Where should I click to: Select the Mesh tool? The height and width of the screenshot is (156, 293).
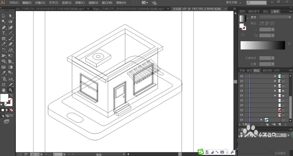4,67
